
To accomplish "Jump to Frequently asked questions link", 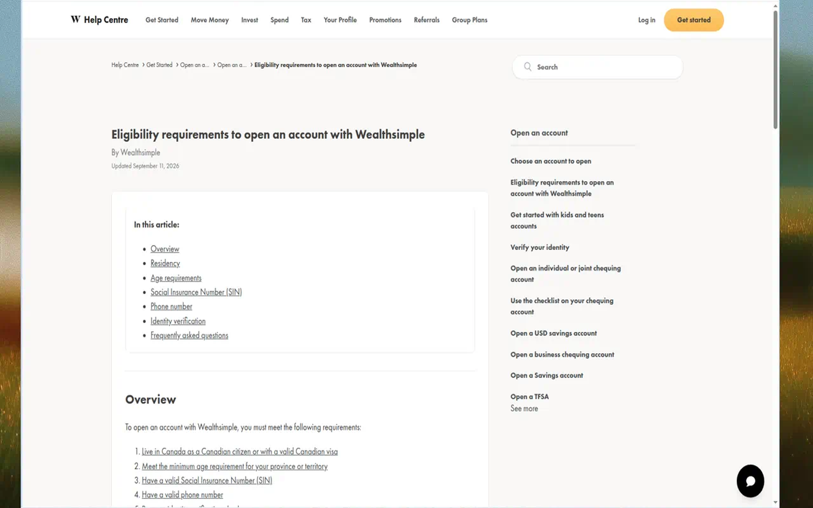I will (x=189, y=335).
